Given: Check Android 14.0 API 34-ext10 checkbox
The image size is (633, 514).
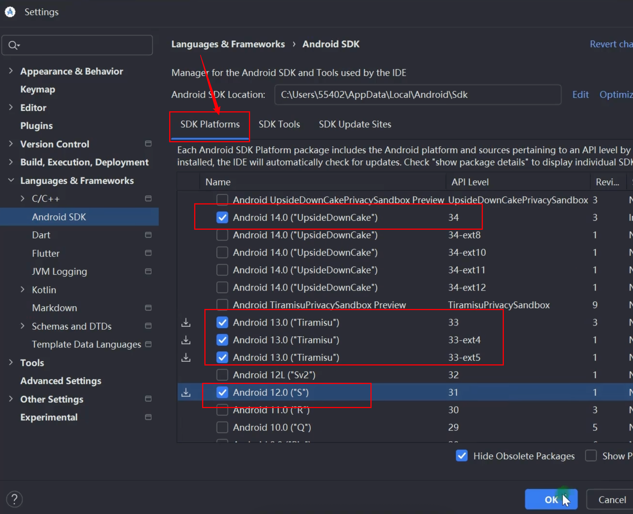Looking at the screenshot, I should click(x=222, y=252).
